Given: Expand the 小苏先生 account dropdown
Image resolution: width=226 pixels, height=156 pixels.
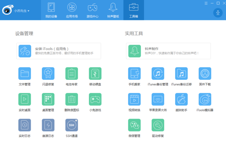Looking at the screenshot, I should coord(21,11).
